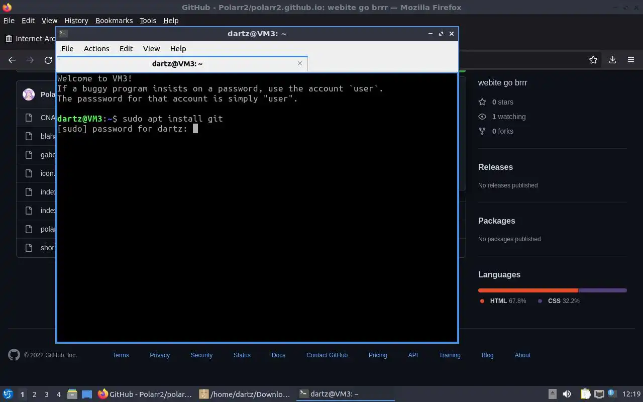Switch to virtual desktop 3

46,394
